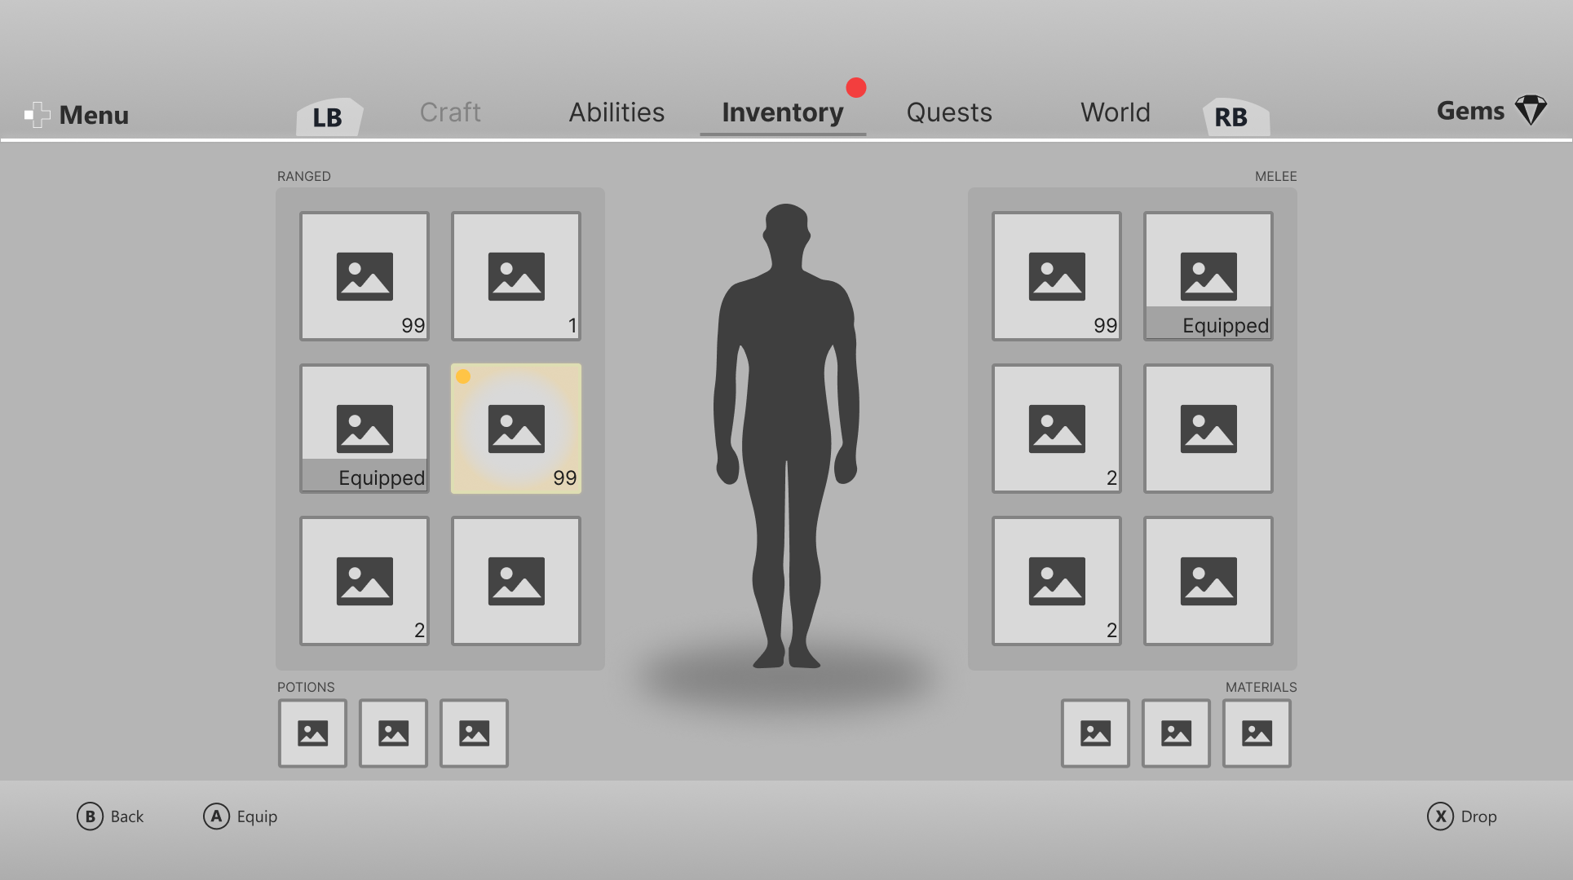Select the ranged weapon with 99 ammo
Image resolution: width=1573 pixels, height=880 pixels.
(364, 275)
